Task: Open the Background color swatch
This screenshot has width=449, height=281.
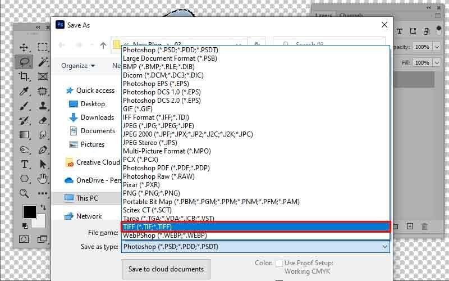Action: 40,223
